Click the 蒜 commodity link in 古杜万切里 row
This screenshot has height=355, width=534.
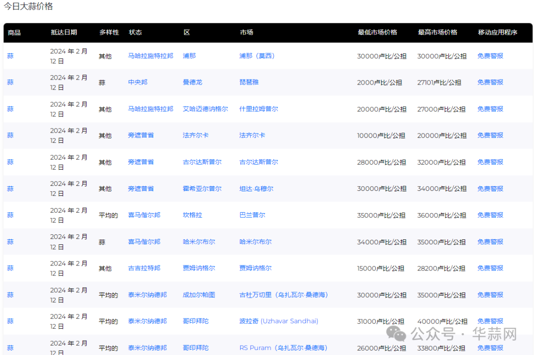[x=10, y=295]
